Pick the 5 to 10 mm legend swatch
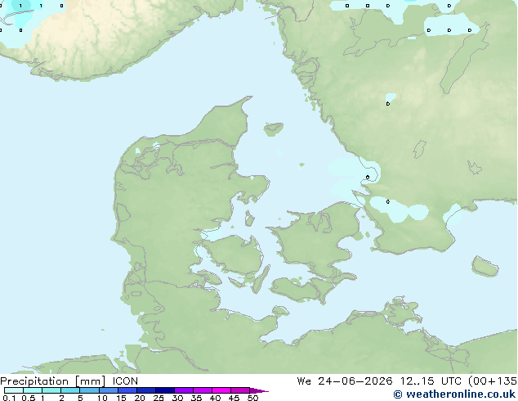Screen dimensions: 518x401 89,390
